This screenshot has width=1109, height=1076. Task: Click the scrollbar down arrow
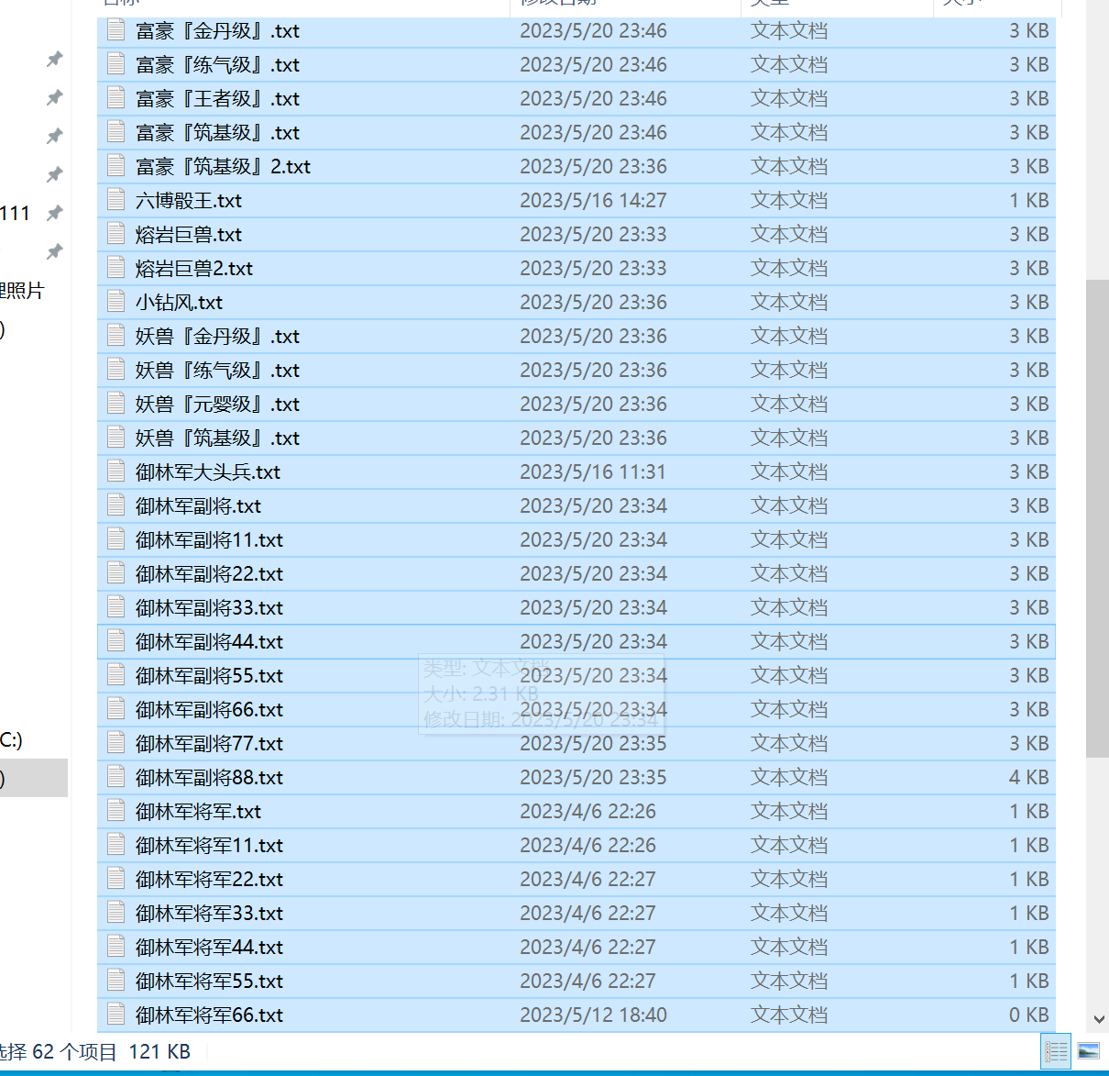tap(1099, 1020)
